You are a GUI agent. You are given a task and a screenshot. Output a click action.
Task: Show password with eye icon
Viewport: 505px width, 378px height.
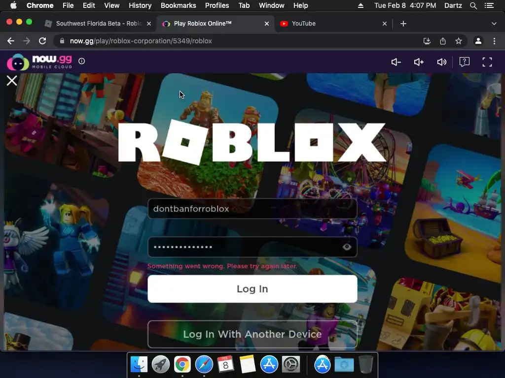click(x=347, y=247)
